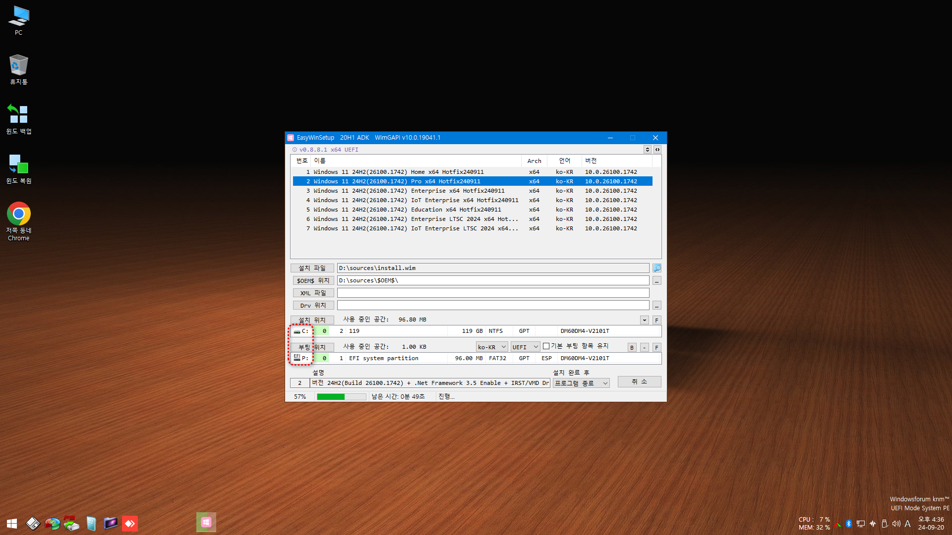Click the F button in install location row

point(656,320)
